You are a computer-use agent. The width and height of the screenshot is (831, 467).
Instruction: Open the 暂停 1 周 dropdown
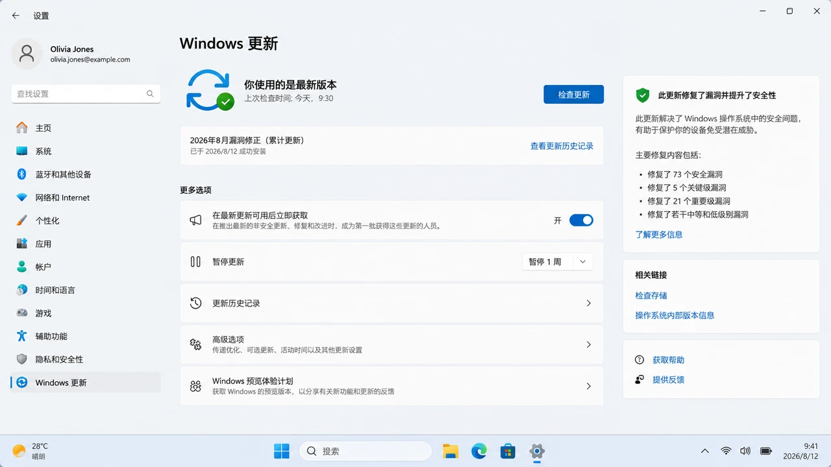(x=558, y=262)
